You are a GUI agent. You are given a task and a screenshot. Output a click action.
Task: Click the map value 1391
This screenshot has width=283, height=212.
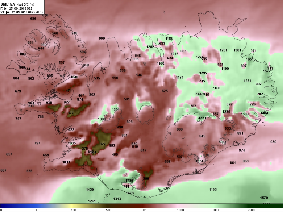(x=116, y=110)
